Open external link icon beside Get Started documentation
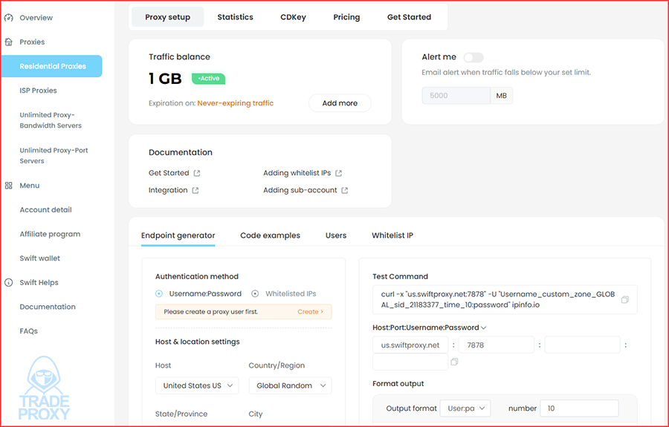 197,173
